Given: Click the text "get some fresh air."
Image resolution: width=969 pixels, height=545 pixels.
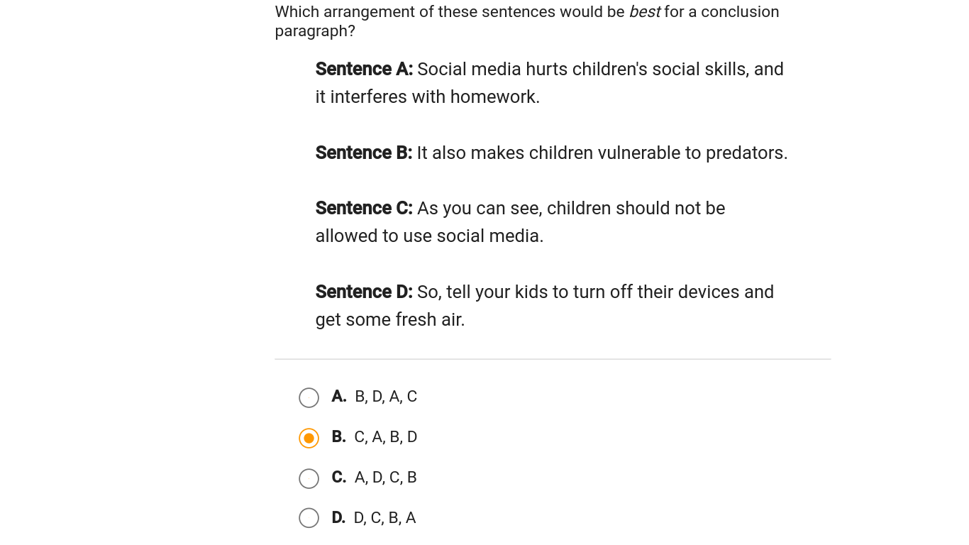Looking at the screenshot, I should (390, 319).
